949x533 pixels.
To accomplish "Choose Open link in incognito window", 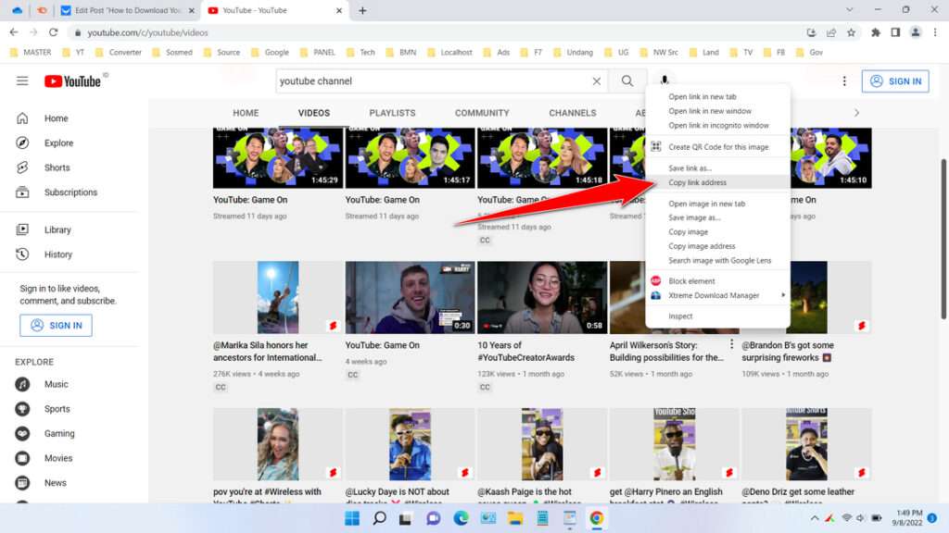I will click(x=718, y=126).
